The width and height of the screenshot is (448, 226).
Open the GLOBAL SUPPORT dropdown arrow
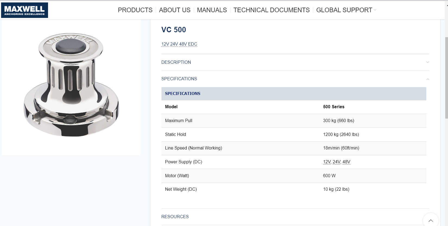(375, 10)
